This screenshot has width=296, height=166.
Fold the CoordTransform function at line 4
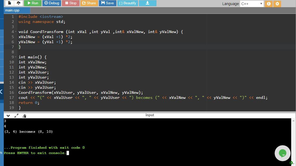16,32
